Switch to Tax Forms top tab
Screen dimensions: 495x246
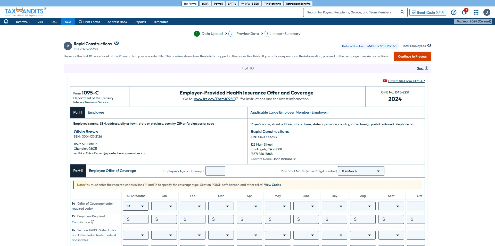(x=190, y=4)
